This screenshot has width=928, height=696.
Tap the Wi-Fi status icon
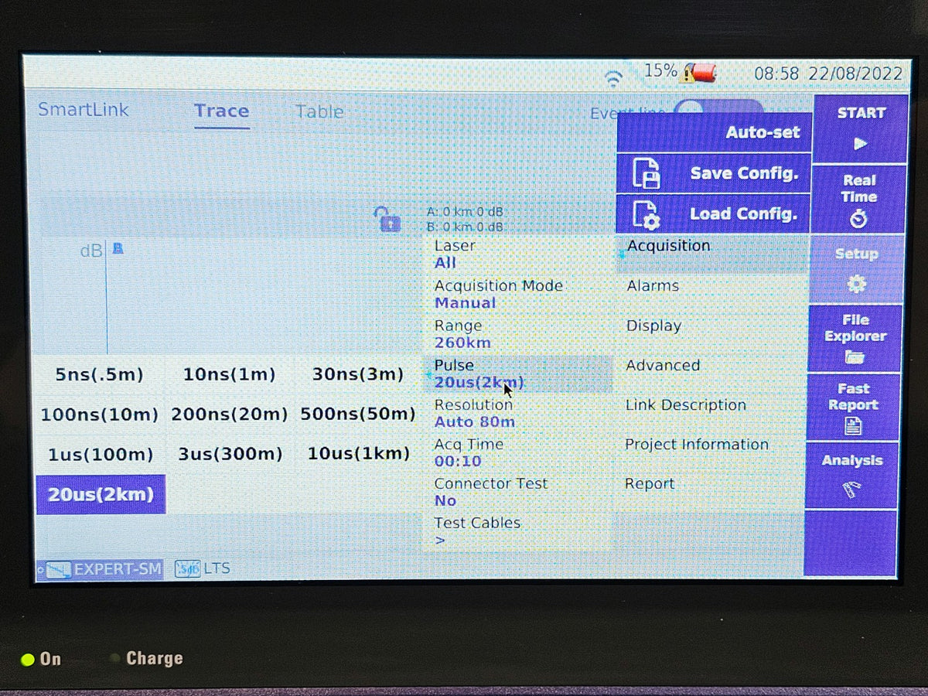613,77
